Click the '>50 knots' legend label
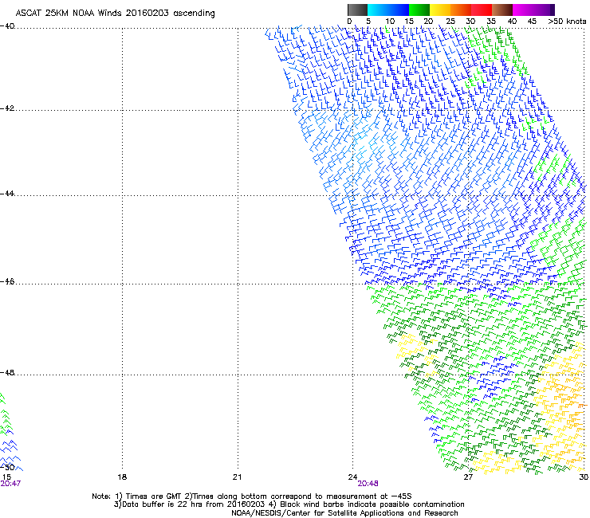 pos(567,22)
